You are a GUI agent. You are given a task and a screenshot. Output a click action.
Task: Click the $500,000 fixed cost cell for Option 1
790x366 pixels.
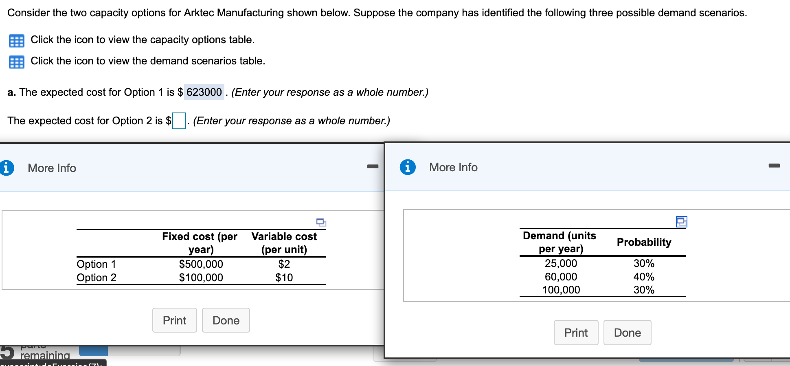point(201,264)
